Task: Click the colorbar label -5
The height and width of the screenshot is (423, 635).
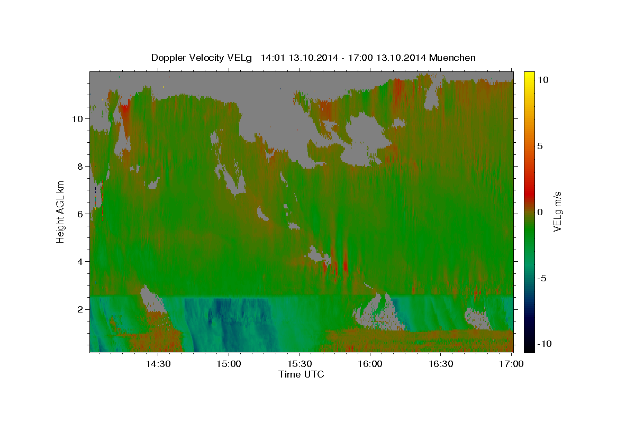Action: 542,278
